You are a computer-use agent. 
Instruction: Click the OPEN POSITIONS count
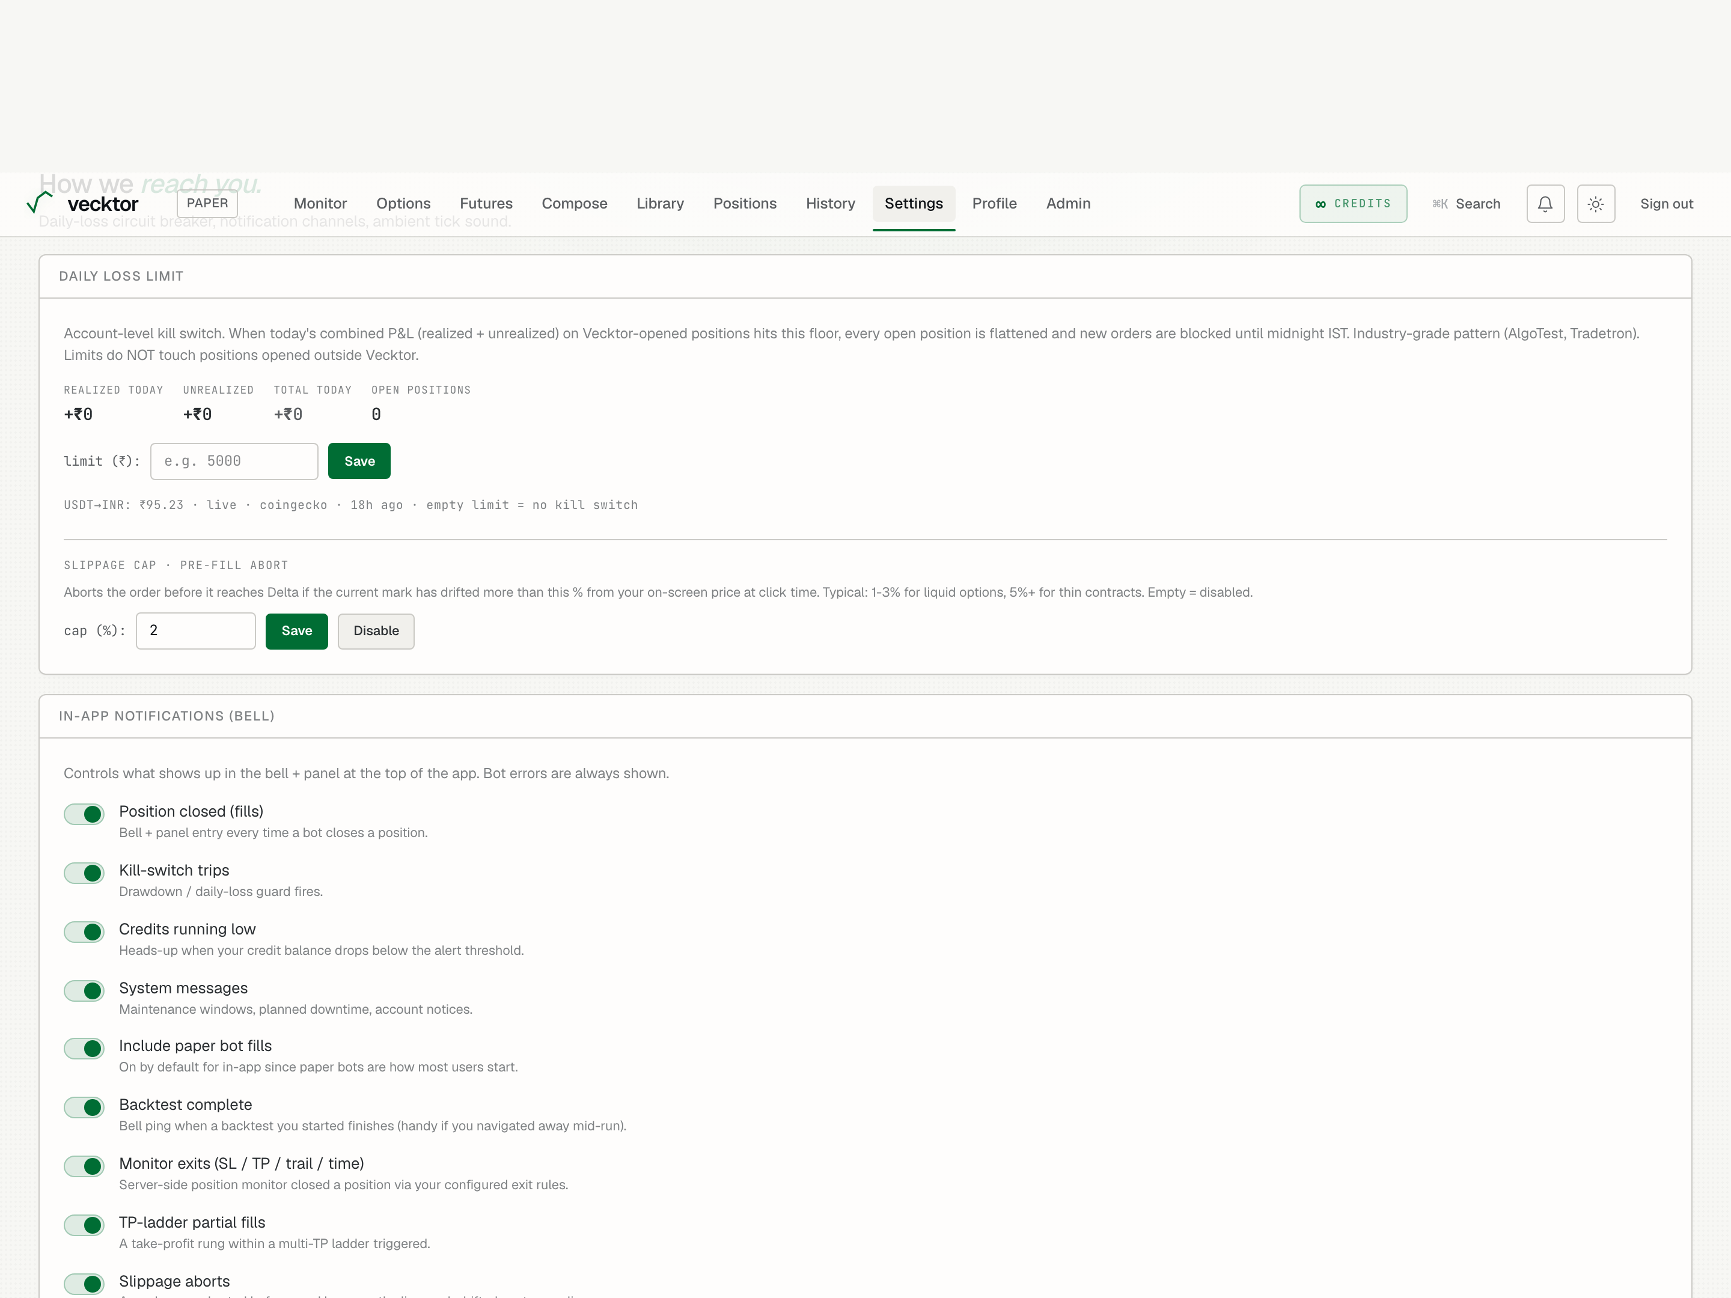376,414
